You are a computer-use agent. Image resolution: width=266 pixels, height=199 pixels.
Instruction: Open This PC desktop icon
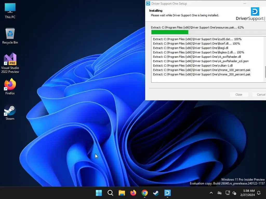[x=10, y=11]
